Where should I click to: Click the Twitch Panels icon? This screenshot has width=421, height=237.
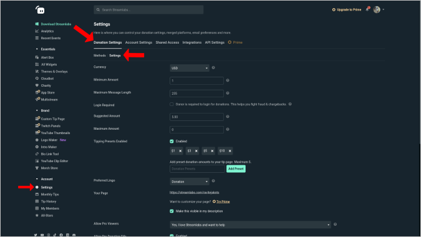coord(37,125)
